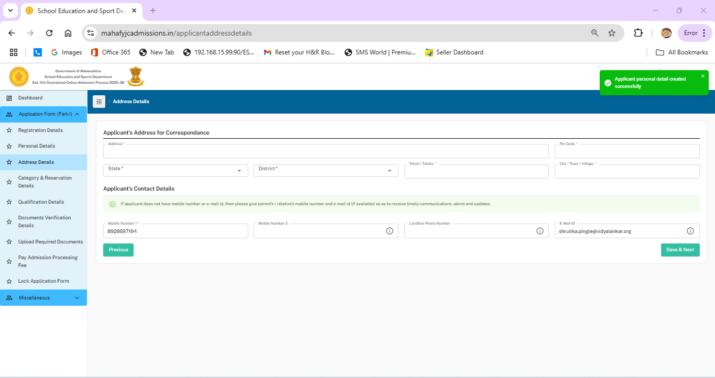Collapse sidebar using the menu toggle icon
The height and width of the screenshot is (378, 715).
pos(99,102)
